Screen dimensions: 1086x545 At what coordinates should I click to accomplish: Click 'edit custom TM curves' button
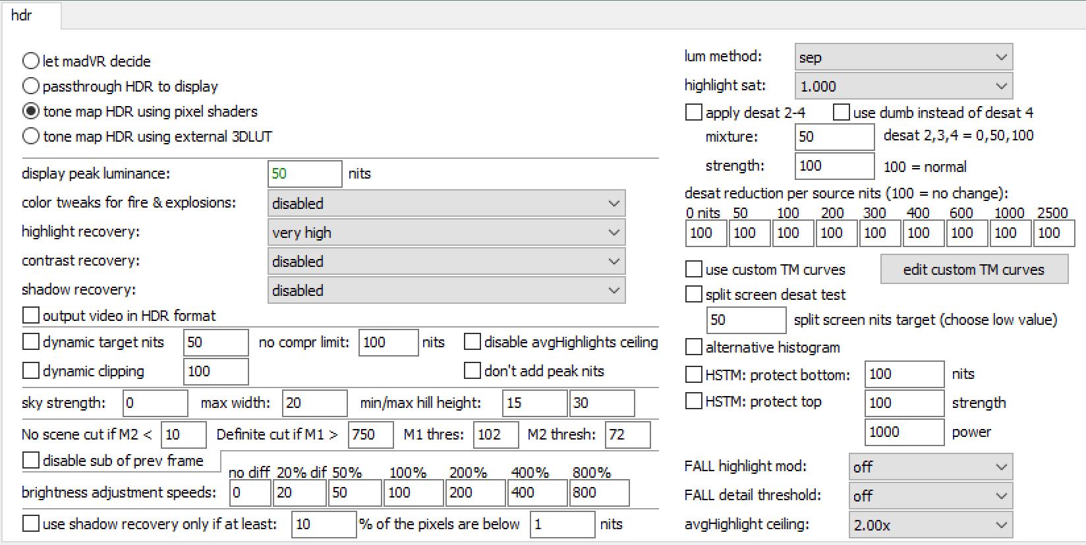pyautogui.click(x=973, y=270)
